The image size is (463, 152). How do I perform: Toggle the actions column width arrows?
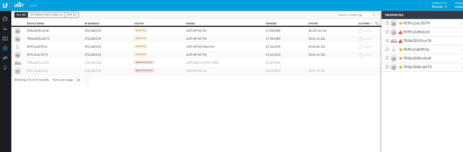click(x=372, y=23)
